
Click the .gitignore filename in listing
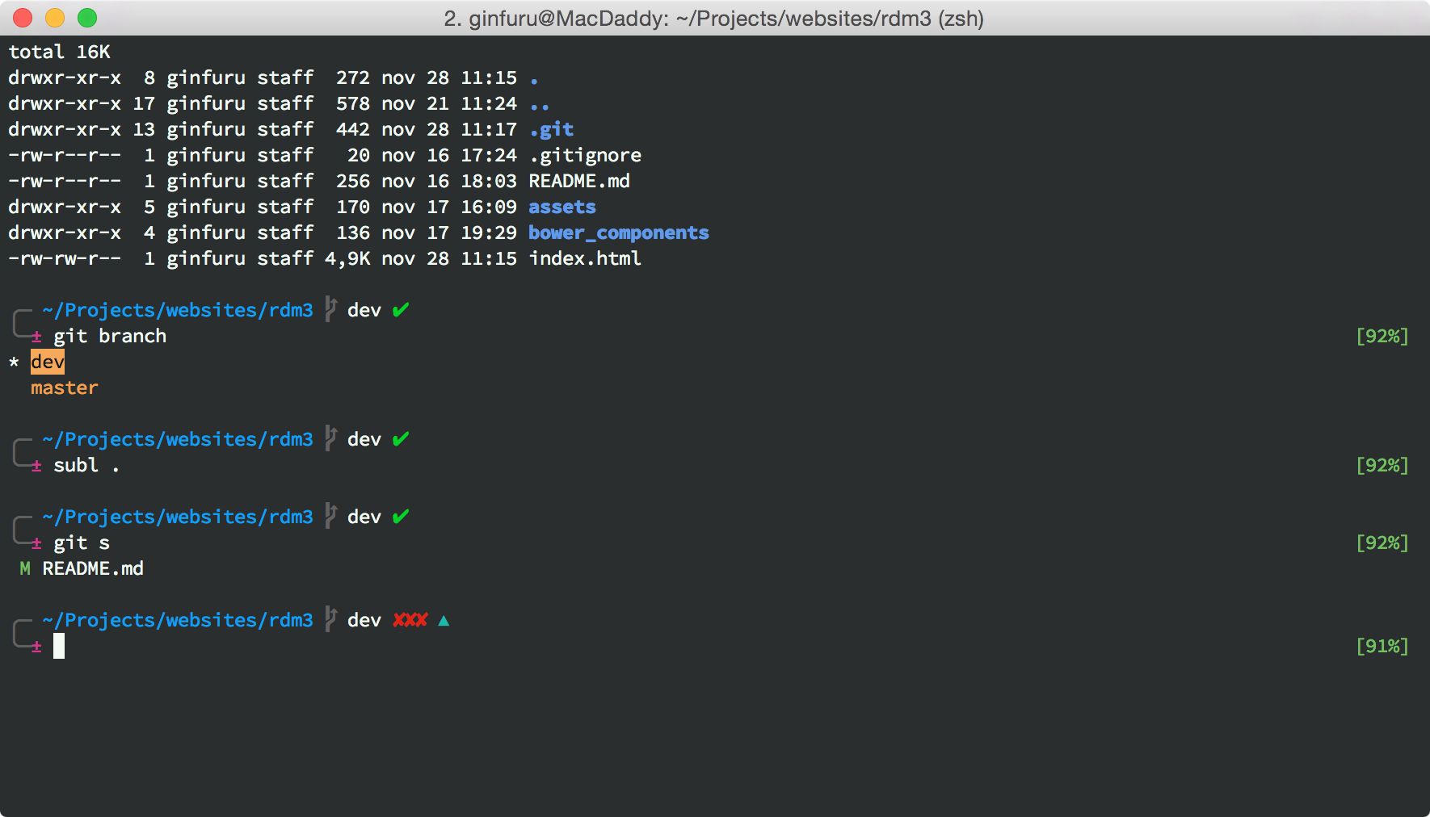pyautogui.click(x=584, y=156)
